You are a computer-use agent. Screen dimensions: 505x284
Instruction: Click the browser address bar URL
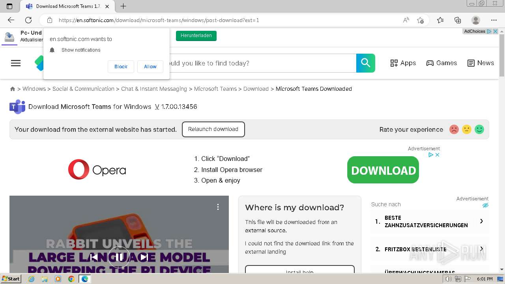tap(159, 20)
